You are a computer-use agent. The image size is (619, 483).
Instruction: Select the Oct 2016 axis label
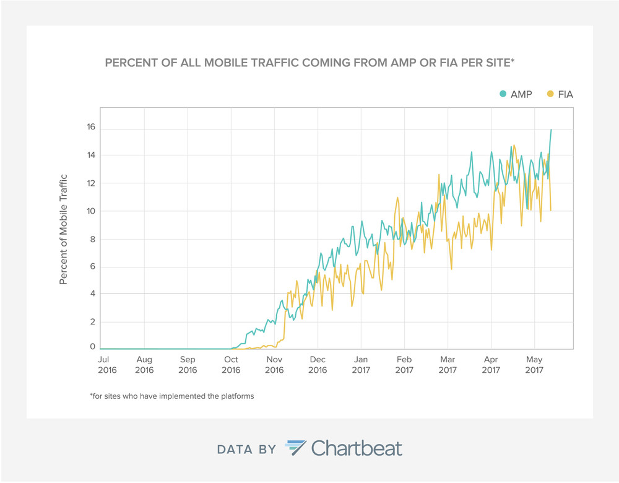(x=231, y=365)
